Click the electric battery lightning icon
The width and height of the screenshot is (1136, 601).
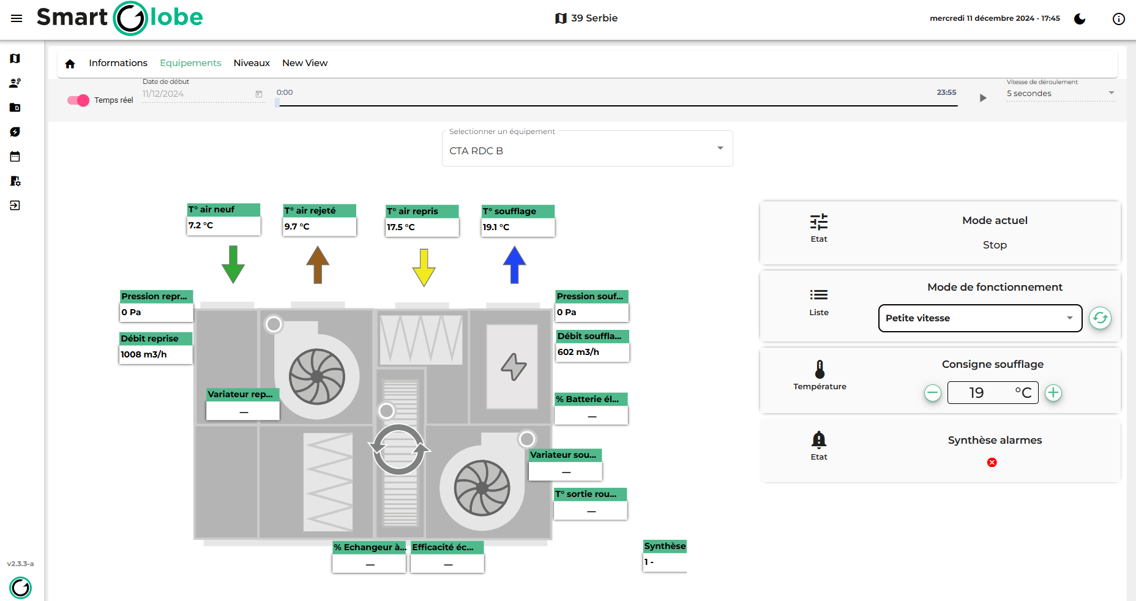[513, 367]
